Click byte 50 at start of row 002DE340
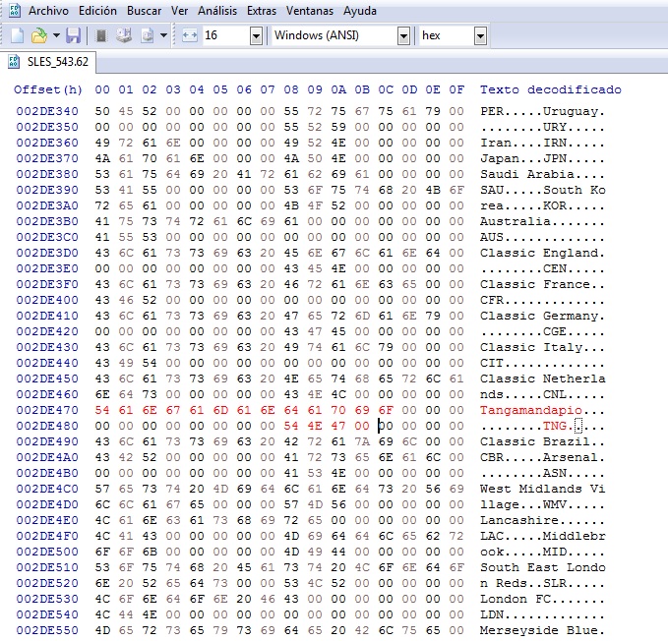The height and width of the screenshot is (641, 668). (x=102, y=111)
